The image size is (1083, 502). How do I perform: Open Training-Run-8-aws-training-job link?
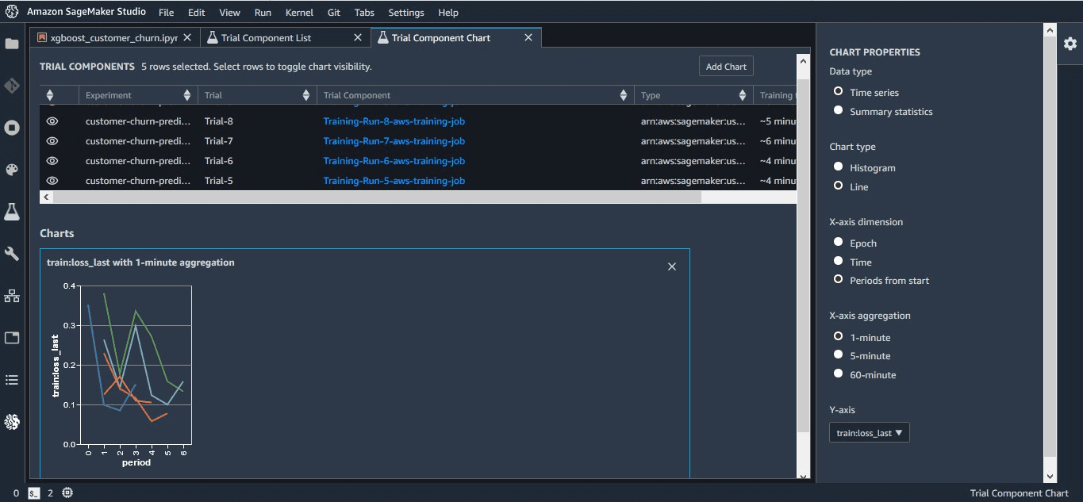(x=394, y=121)
